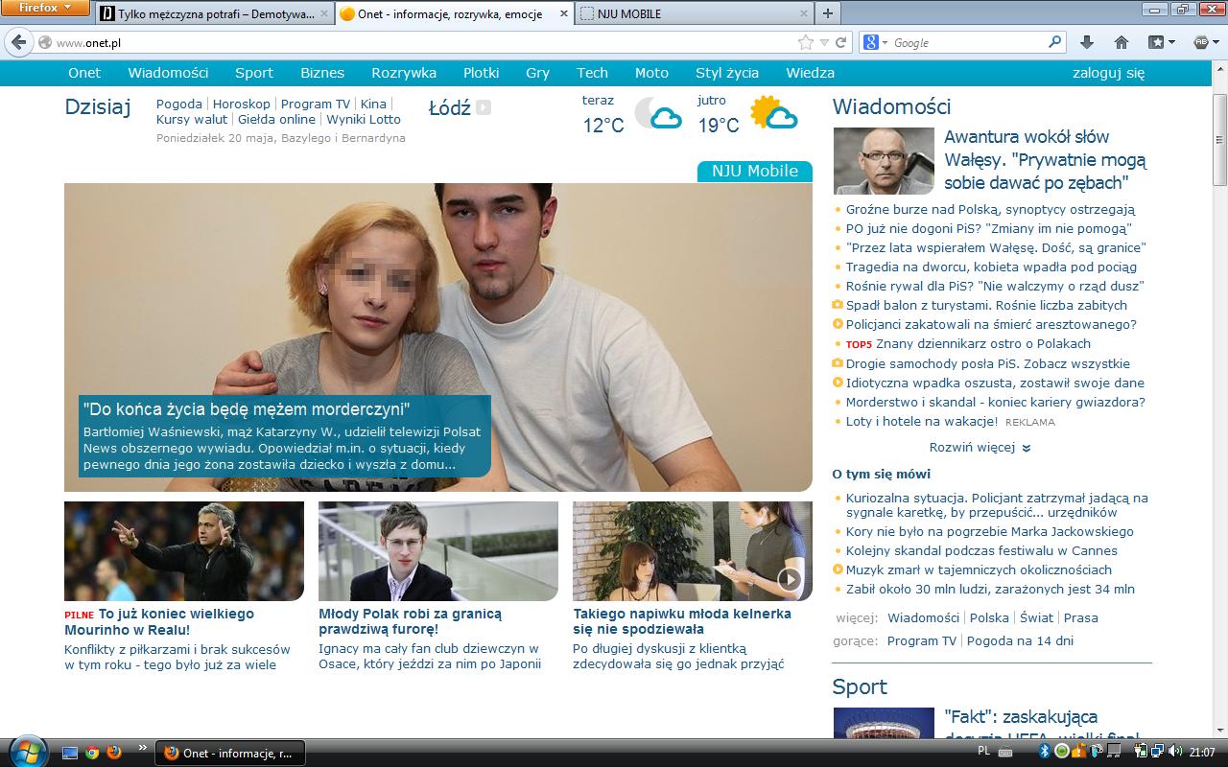Bookmark this page with the star icon
The width and height of the screenshot is (1228, 767).
806,42
